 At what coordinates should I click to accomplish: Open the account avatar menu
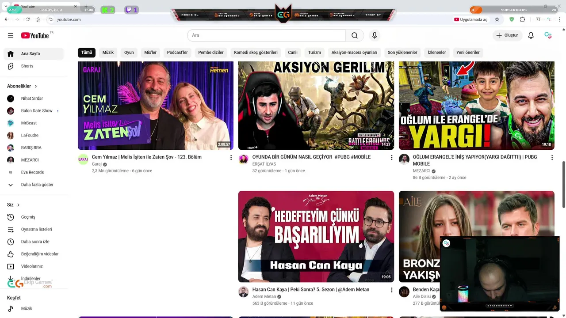point(548,35)
